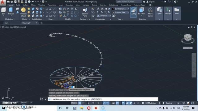The height and width of the screenshot is (111, 198).
Task: Switch to the Surface ribbon tab
Action: click(x=25, y=5)
